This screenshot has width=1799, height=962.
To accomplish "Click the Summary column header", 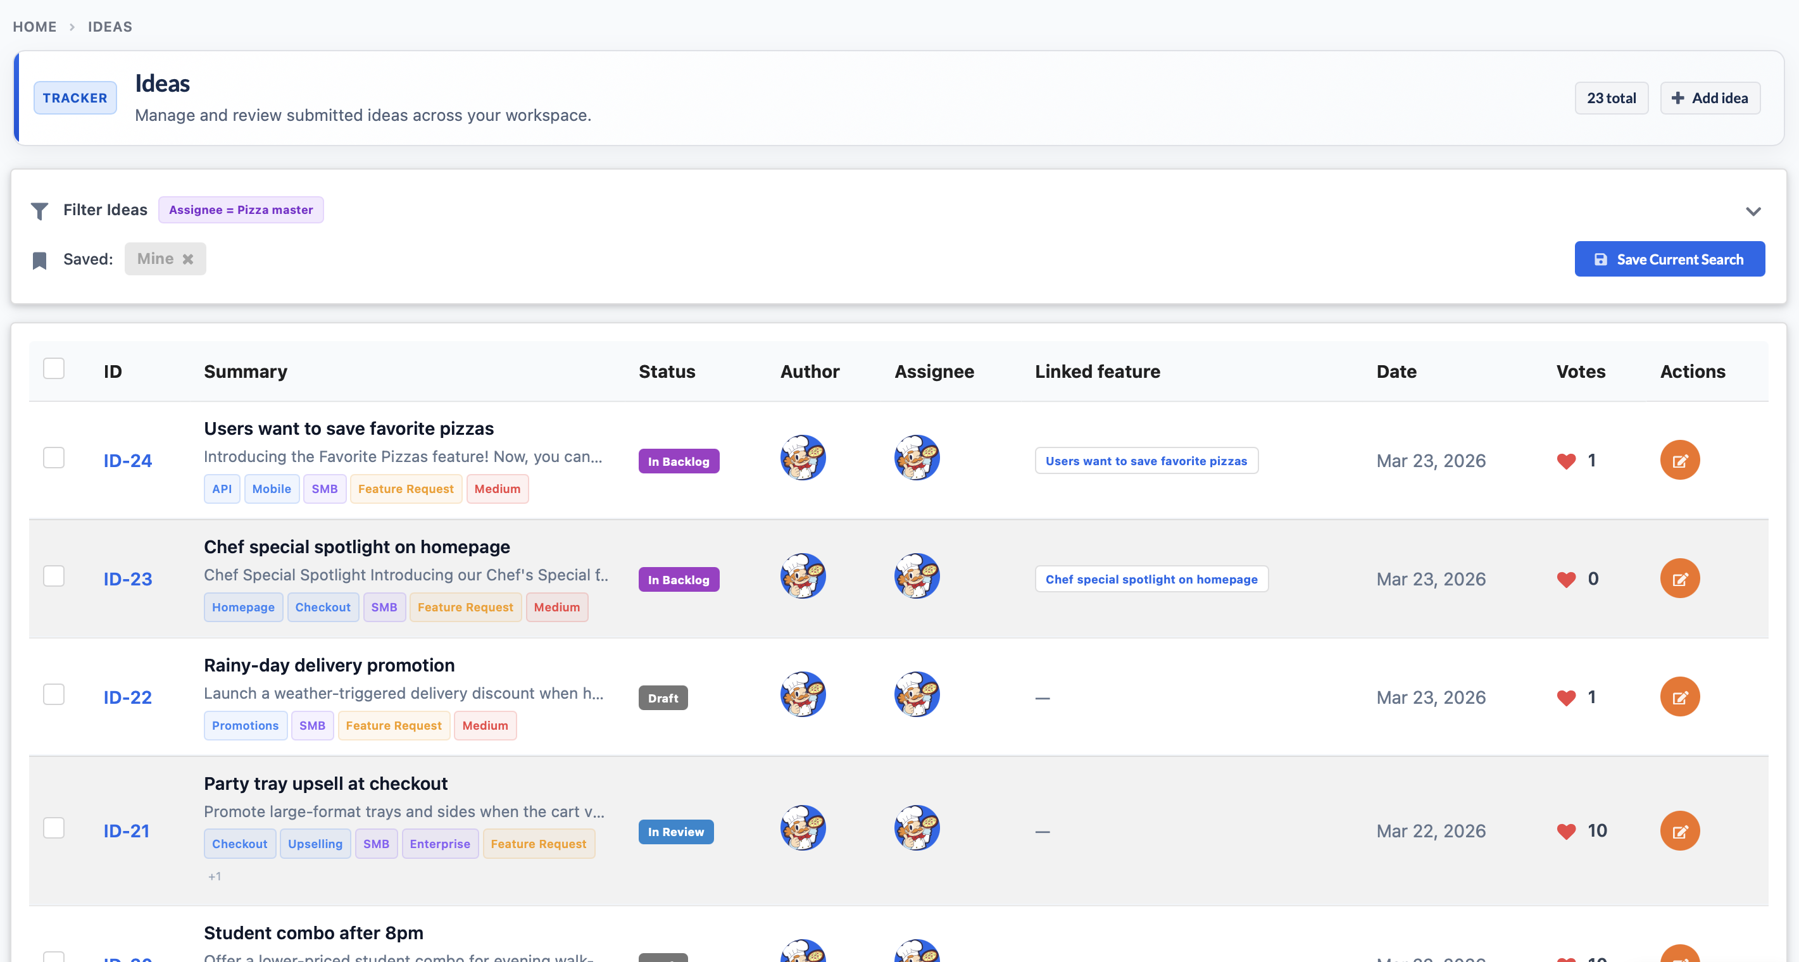I will point(246,372).
